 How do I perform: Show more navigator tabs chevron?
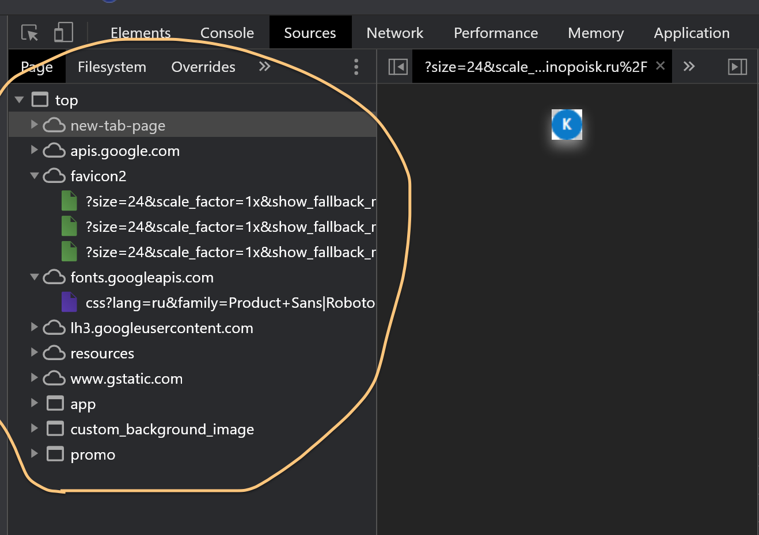(x=264, y=66)
